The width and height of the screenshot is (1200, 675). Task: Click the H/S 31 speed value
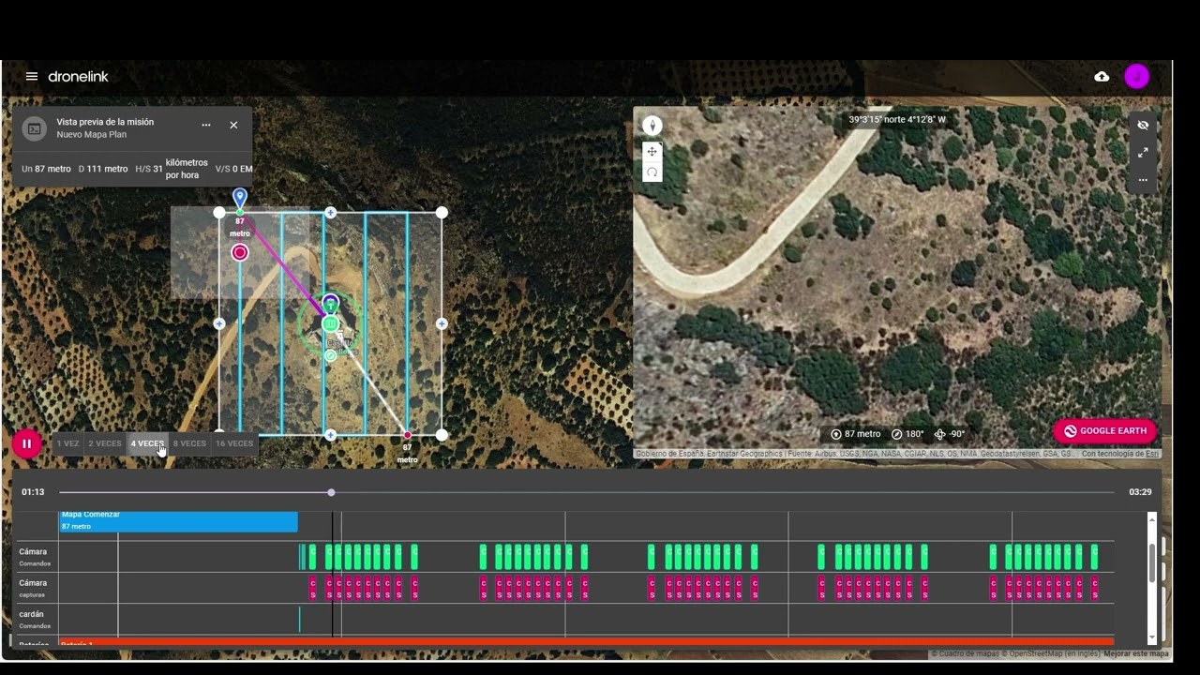pyautogui.click(x=172, y=169)
